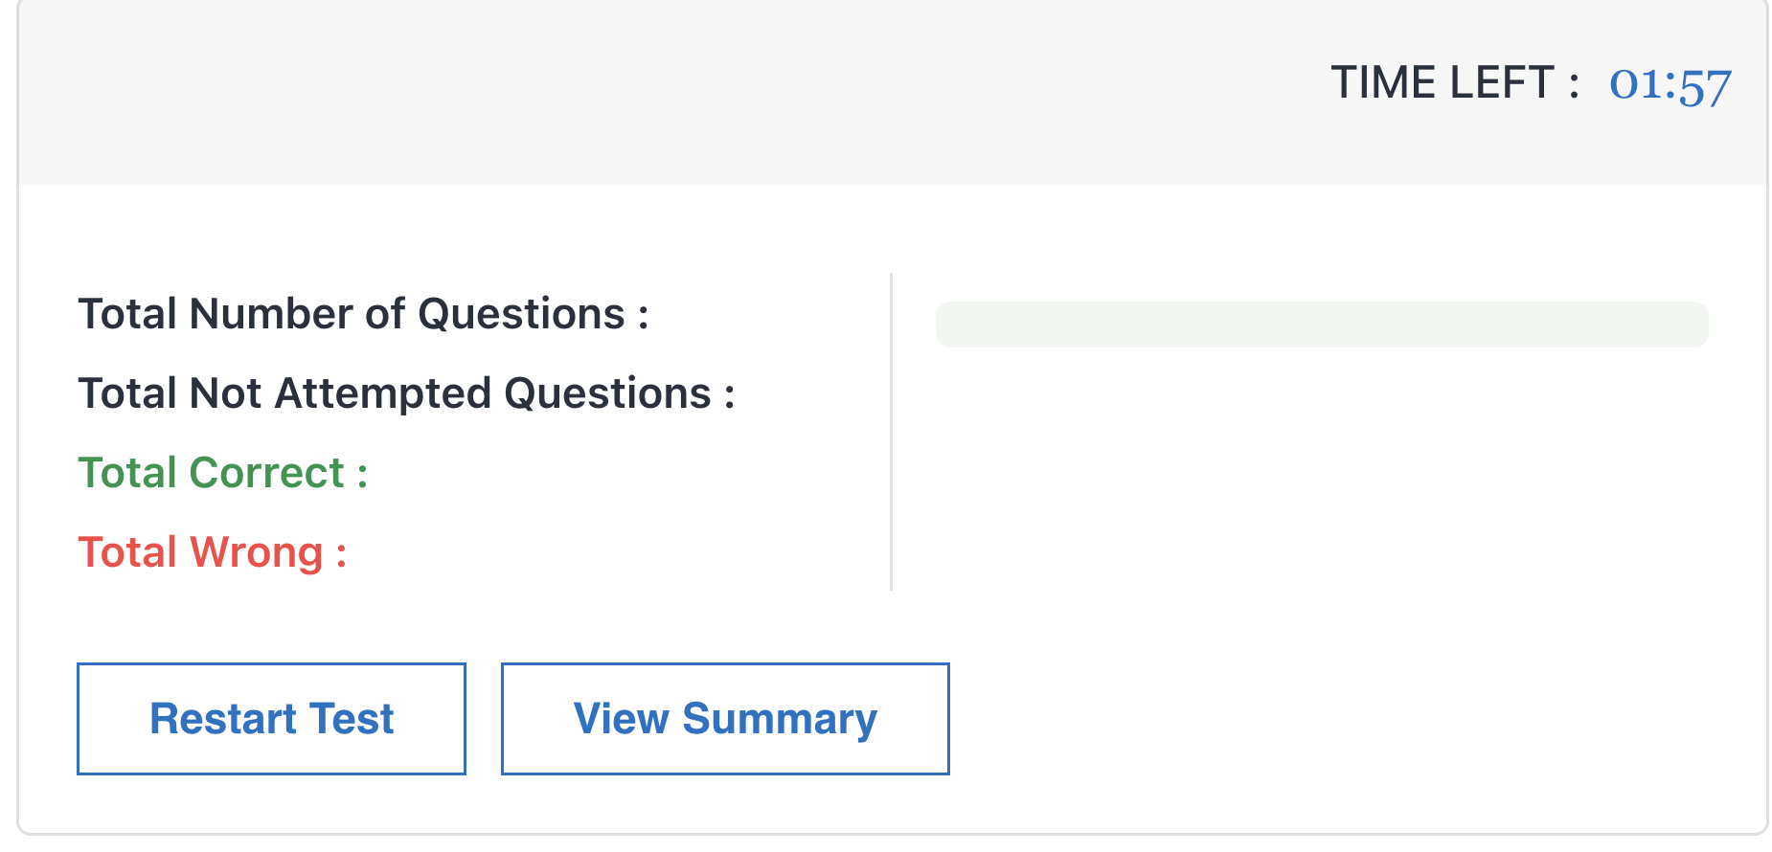Click the Restart Test button border

(270, 666)
